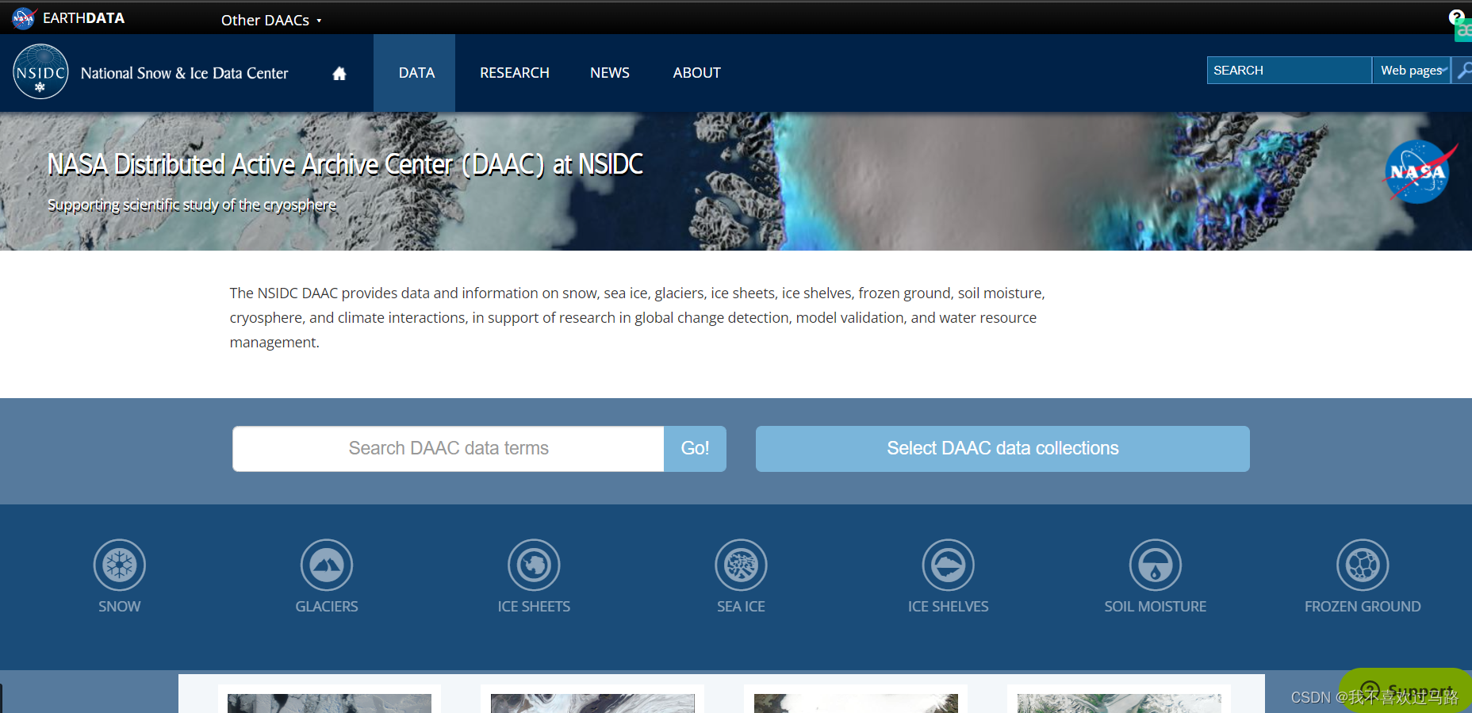Click the SNOW label link
Screen dimensions: 1472x713
[120, 607]
